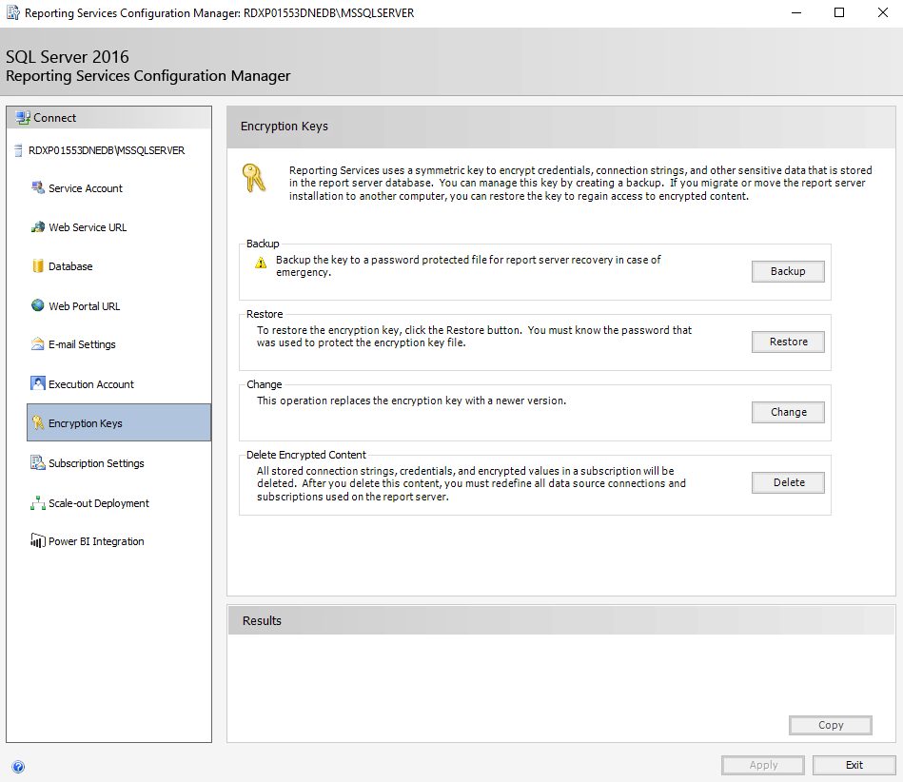Open the Web Portal URL globe icon
Viewport: 903px width, 782px height.
(x=38, y=305)
